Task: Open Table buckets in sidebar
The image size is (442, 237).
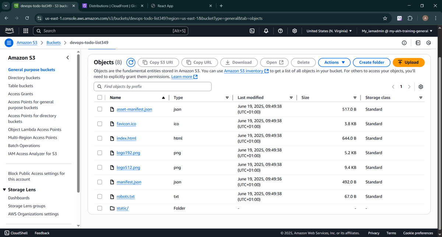Action: 21,86
